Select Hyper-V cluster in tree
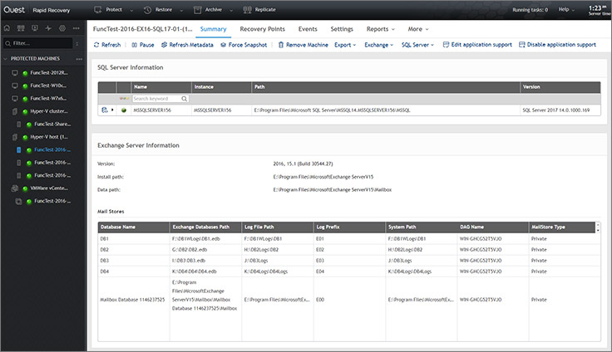 pyautogui.click(x=49, y=111)
